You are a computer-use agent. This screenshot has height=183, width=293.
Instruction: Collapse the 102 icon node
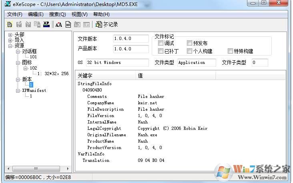tap(25, 68)
